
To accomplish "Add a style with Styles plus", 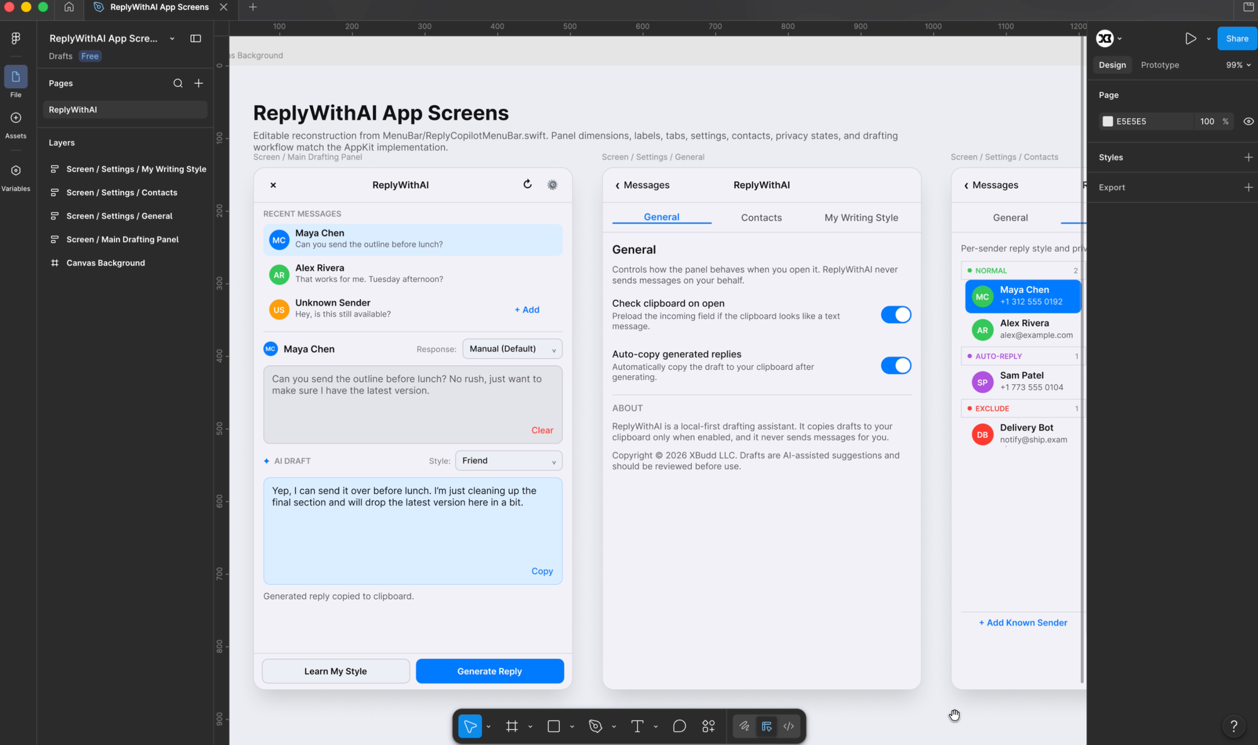I will point(1249,157).
